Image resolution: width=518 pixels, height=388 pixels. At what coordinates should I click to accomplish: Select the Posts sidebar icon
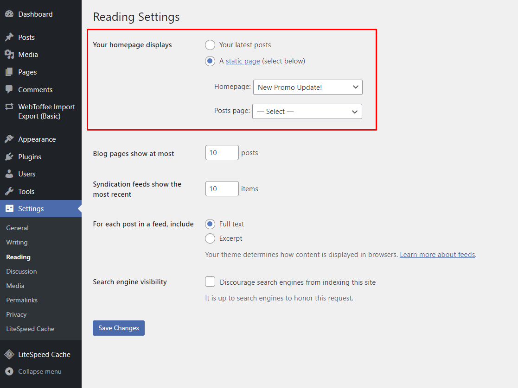coord(10,37)
